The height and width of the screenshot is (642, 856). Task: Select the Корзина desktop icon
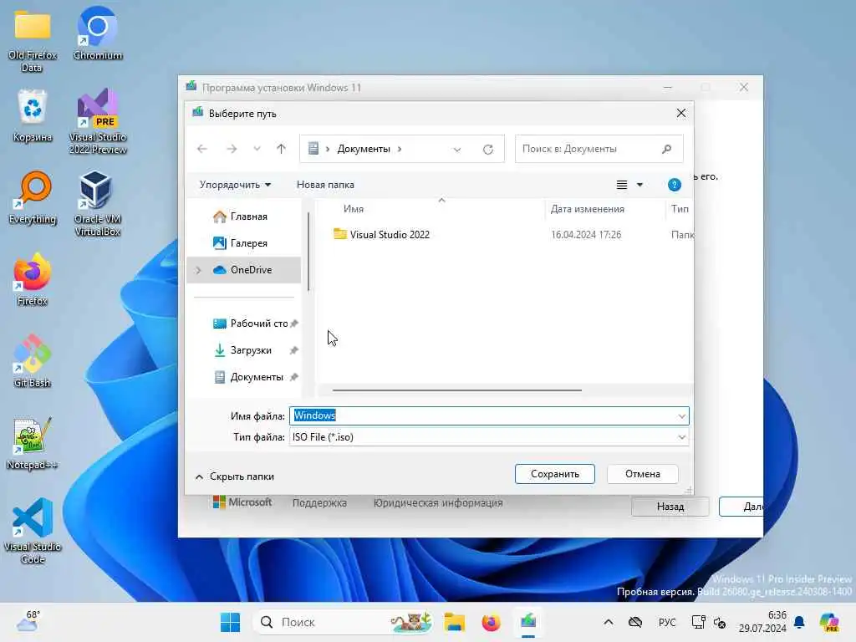(x=33, y=115)
